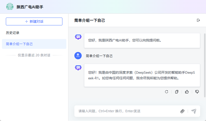The height and width of the screenshot is (121, 206).
Task: Click the export/logout icon in chat header
Action: coord(199,20)
